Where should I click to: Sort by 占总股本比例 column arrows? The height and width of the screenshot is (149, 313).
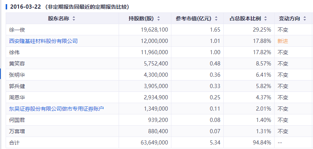[266, 19]
